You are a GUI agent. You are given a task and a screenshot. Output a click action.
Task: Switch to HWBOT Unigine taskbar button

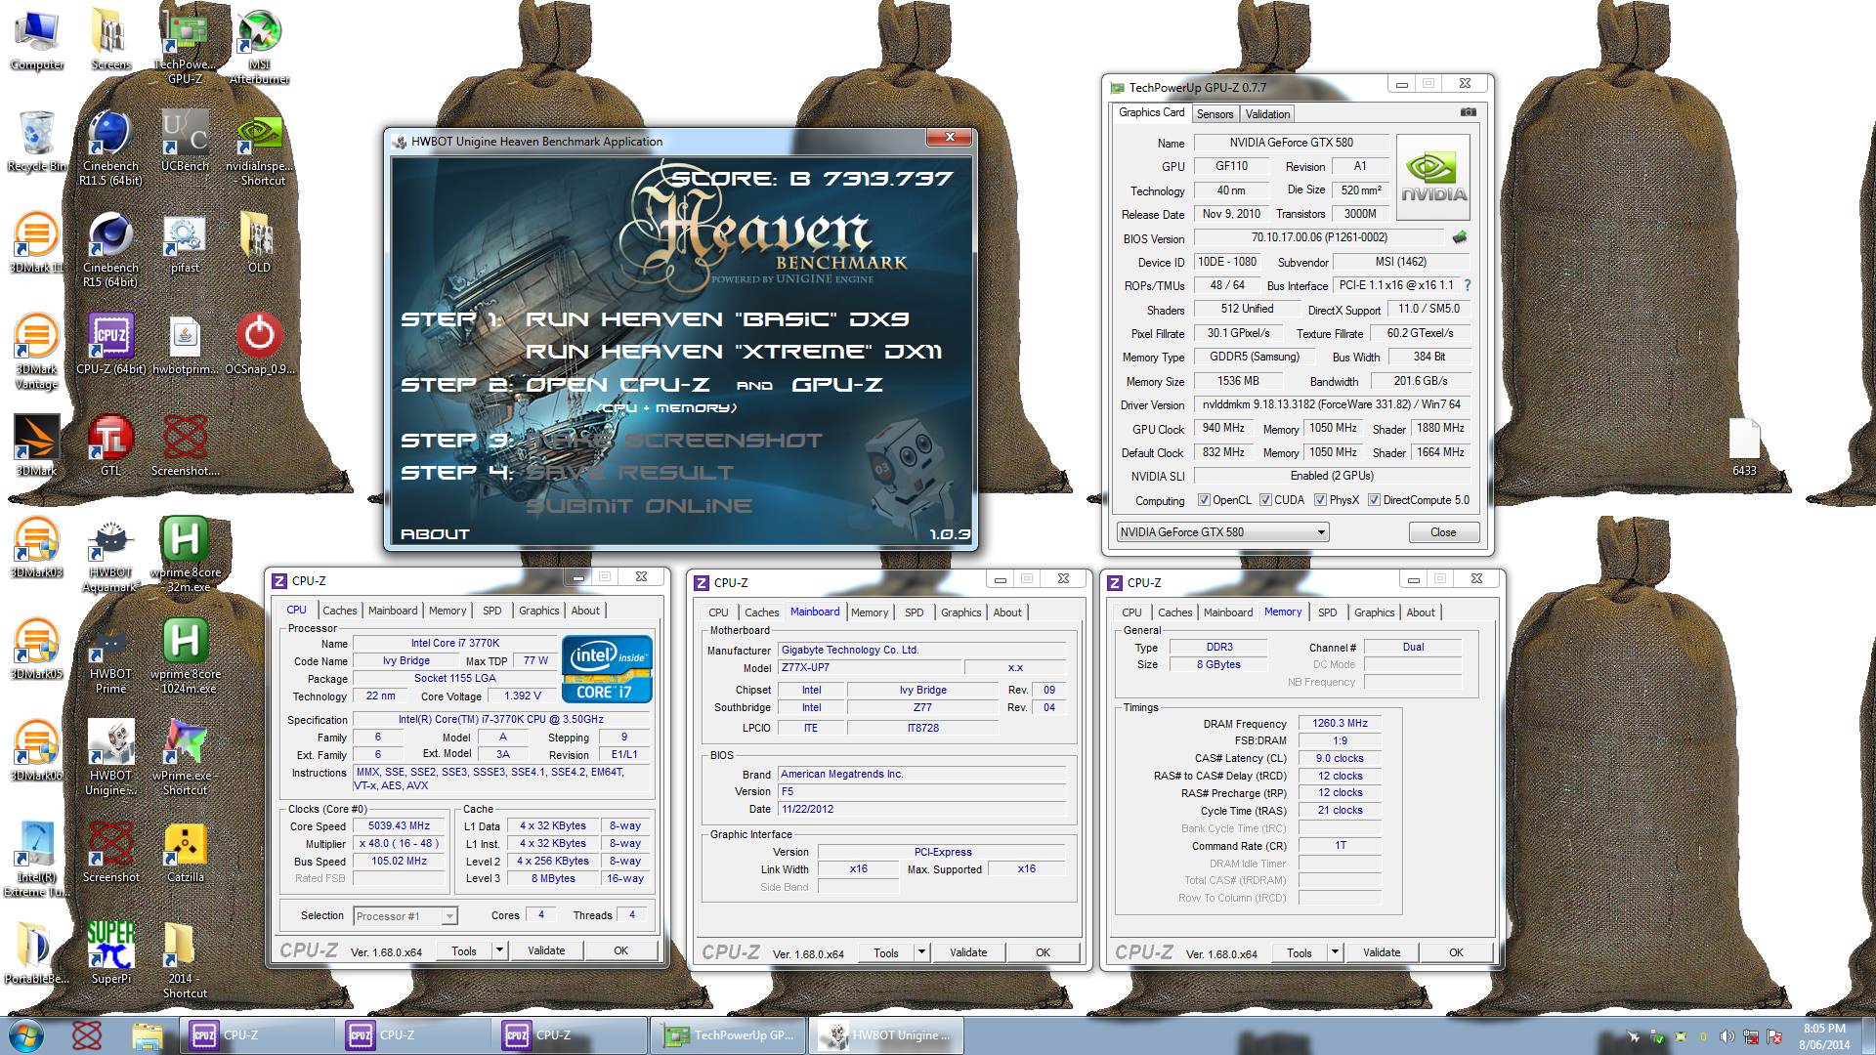coord(885,1035)
